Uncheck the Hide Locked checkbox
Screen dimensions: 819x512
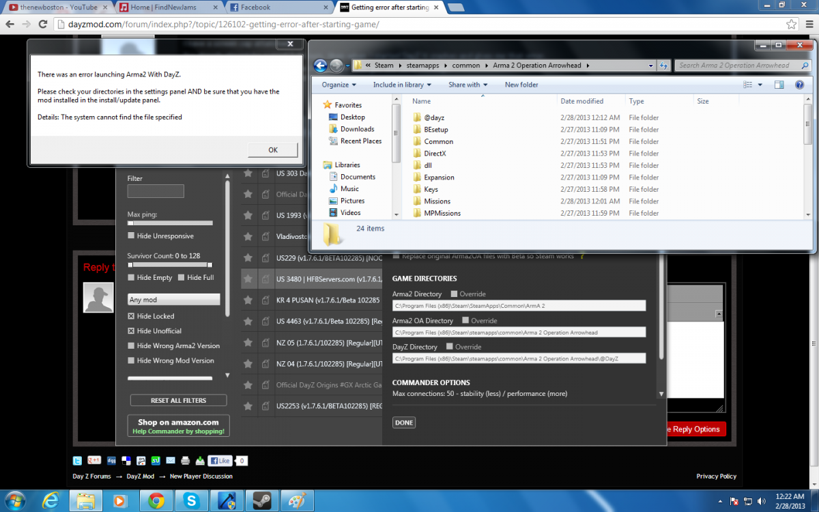131,317
